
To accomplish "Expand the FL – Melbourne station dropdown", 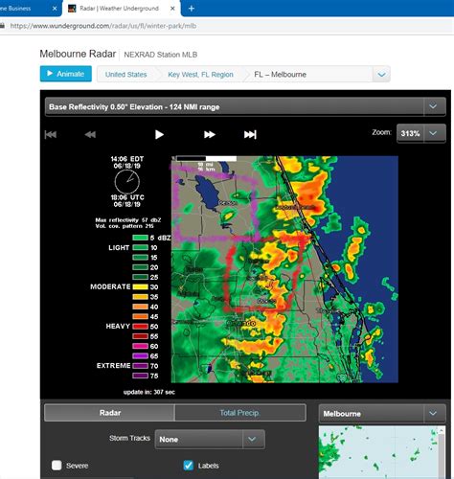I will [381, 75].
